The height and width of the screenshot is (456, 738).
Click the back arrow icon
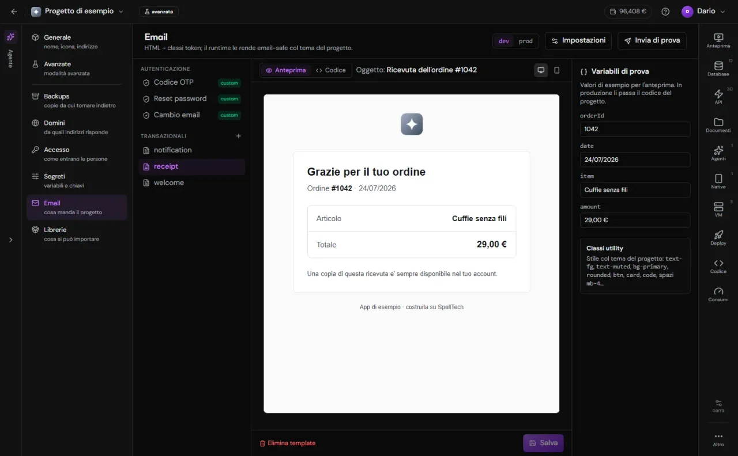point(14,12)
